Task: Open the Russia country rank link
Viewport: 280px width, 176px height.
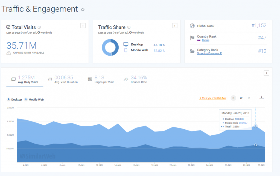Action: point(205,40)
